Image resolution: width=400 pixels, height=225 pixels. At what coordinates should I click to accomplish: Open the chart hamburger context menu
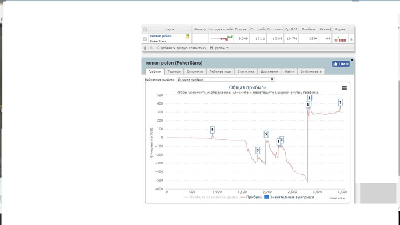344,88
